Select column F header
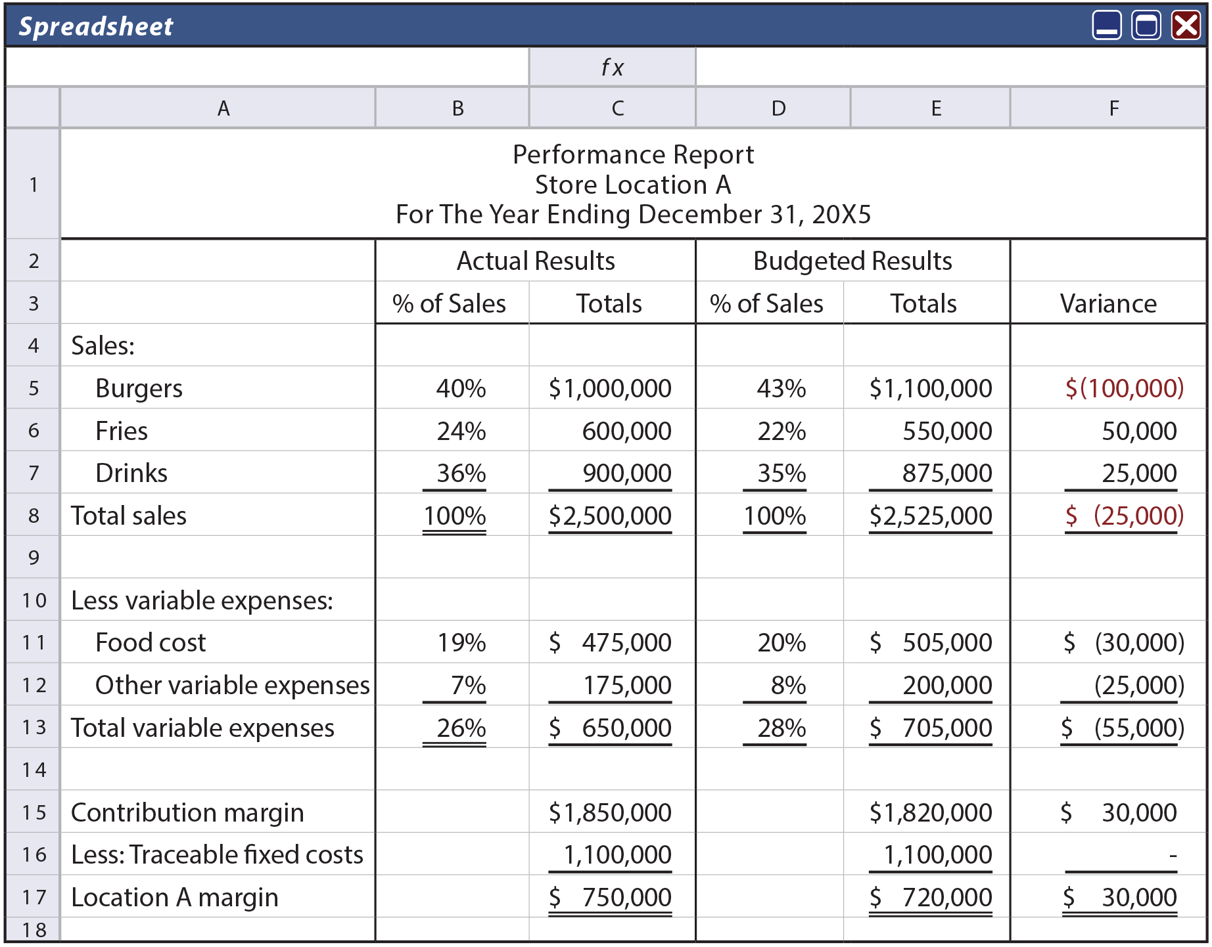This screenshot has height=947, width=1212. coord(1108,108)
